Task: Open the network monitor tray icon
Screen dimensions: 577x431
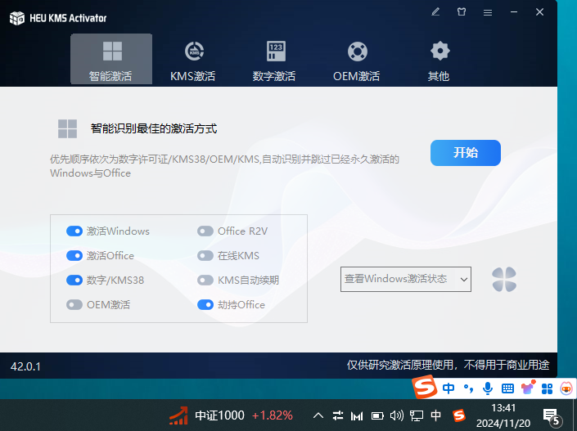Action: point(417,416)
